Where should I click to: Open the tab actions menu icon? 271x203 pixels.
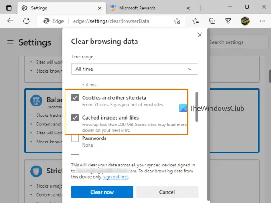(x=9, y=8)
